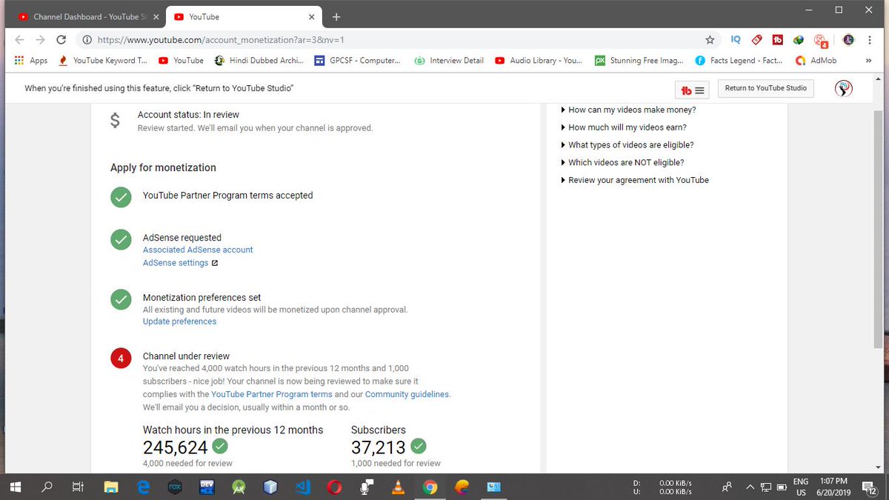Screen dimensions: 889x500
Task: Open Android Studio from taskbar
Action: tap(239, 487)
